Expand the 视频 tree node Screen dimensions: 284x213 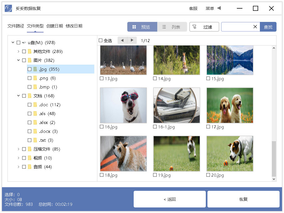click(x=18, y=158)
